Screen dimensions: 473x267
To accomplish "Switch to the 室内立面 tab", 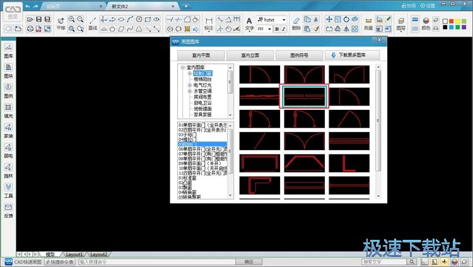I will click(x=250, y=55).
